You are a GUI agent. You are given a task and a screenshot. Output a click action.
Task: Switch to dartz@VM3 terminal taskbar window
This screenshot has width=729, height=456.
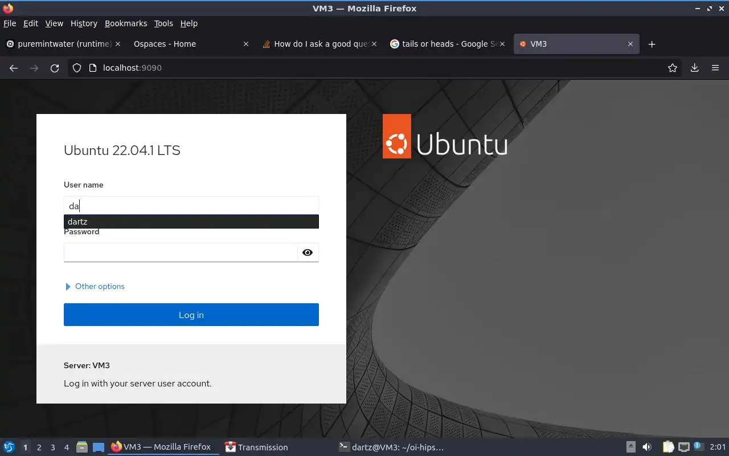click(391, 447)
